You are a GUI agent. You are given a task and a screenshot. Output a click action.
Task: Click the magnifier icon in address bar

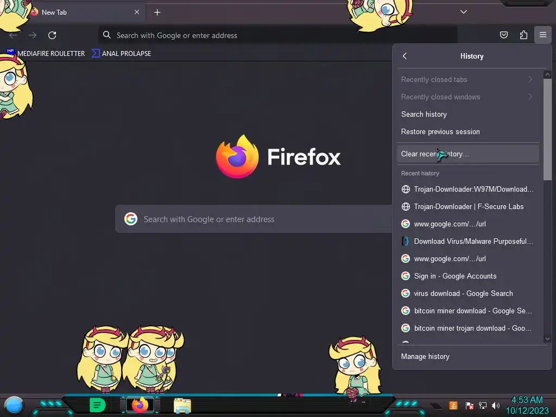[x=107, y=35]
